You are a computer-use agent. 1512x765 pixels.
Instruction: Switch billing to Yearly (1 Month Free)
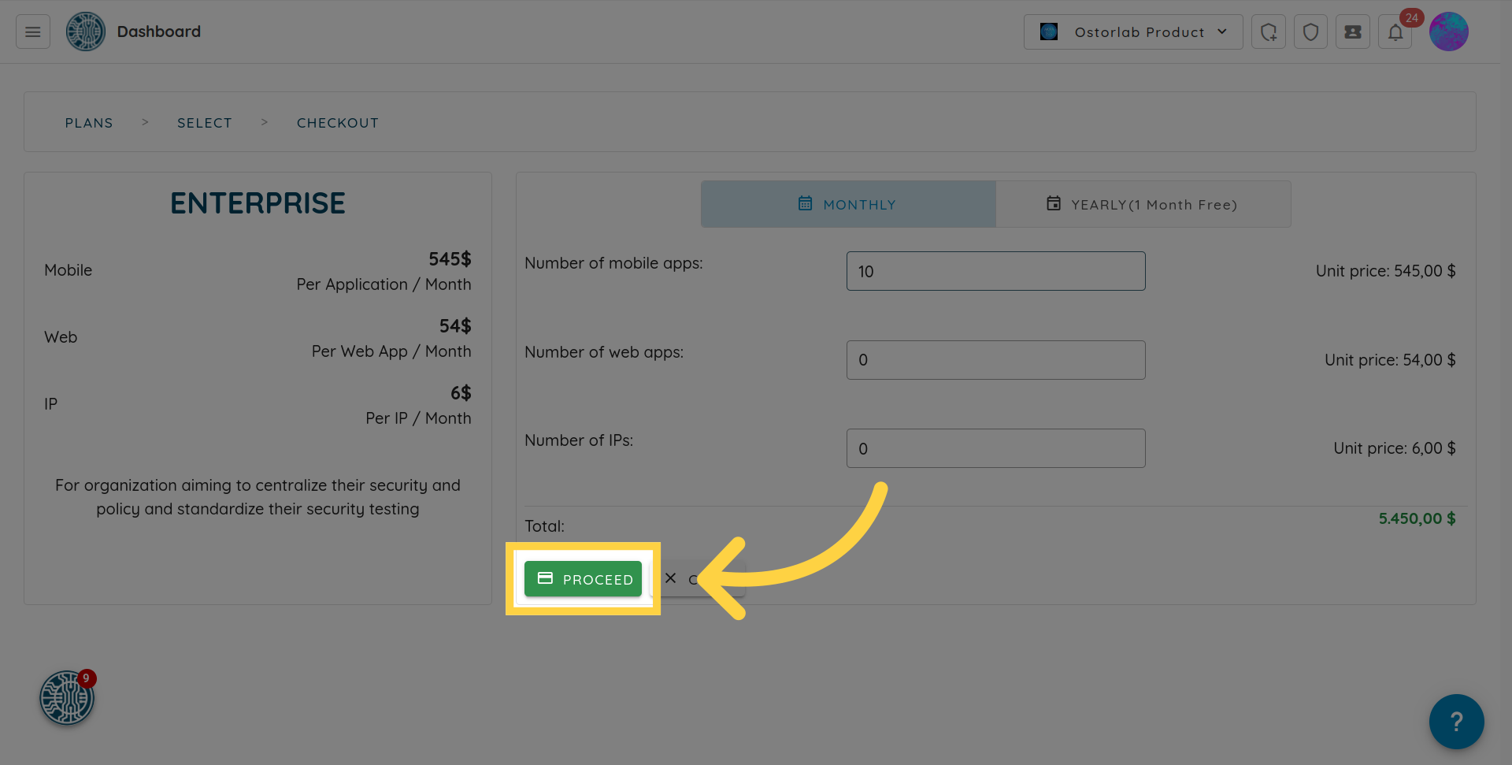pos(1143,204)
